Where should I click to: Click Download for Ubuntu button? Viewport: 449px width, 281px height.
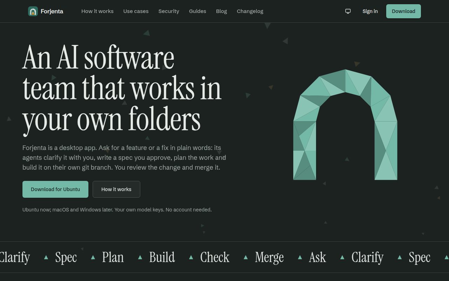(55, 189)
